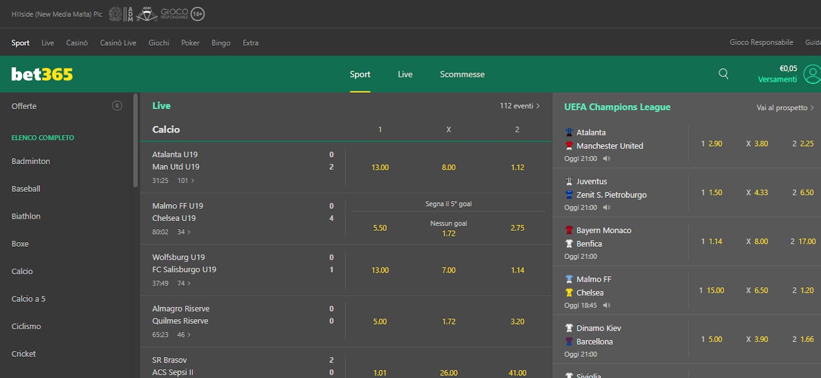The width and height of the screenshot is (821, 378).
Task: Open Extra in the top menu
Action: coord(250,43)
